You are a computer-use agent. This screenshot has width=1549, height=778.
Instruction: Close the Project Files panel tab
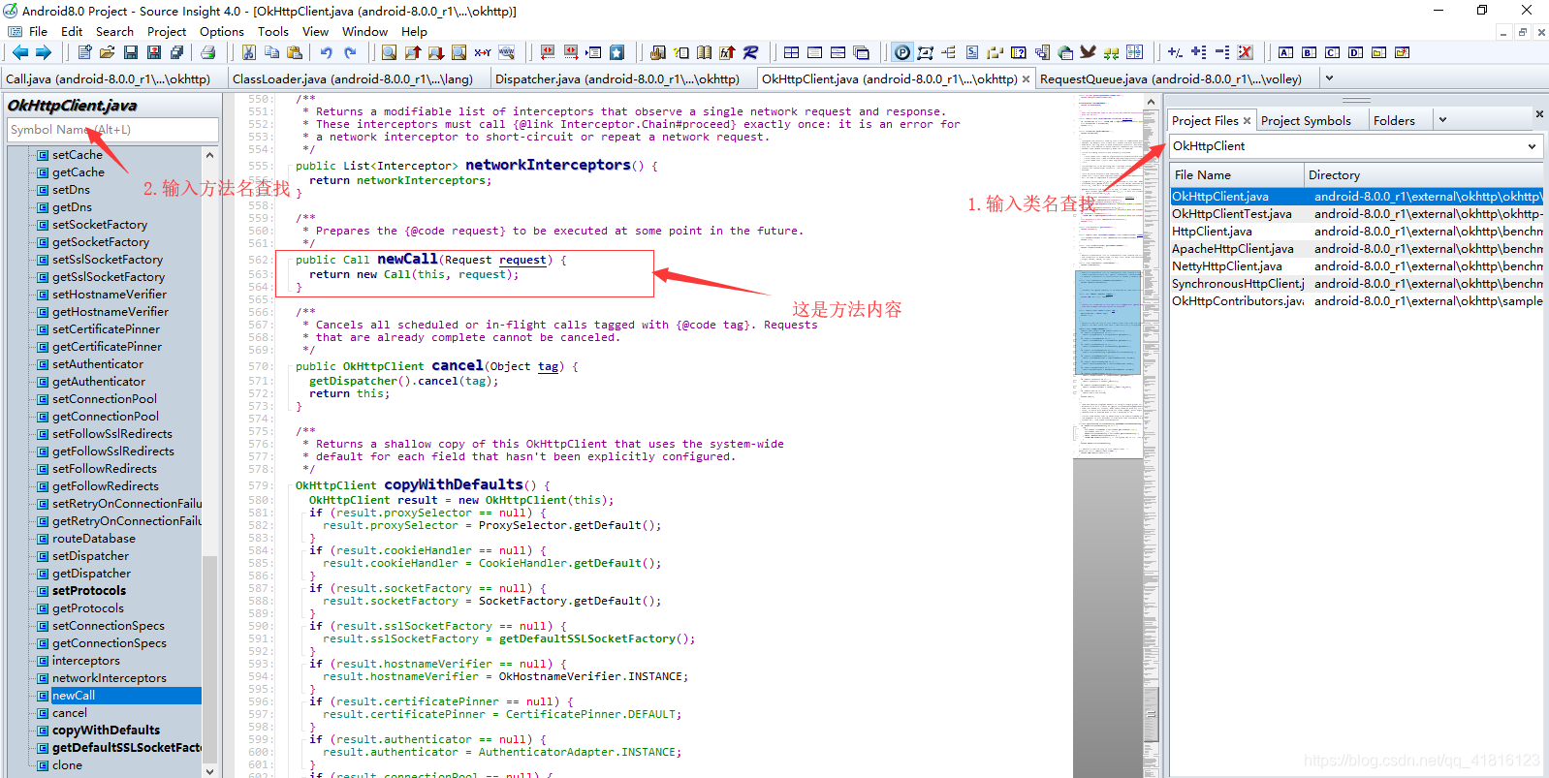[1247, 120]
